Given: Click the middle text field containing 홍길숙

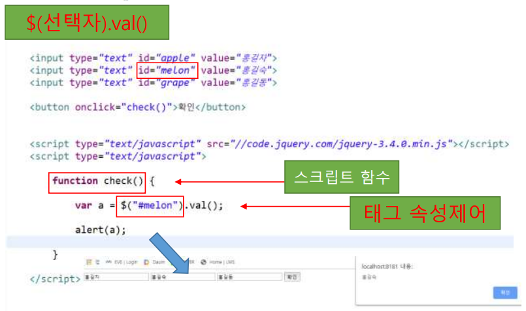Looking at the screenshot, I should click(183, 277).
